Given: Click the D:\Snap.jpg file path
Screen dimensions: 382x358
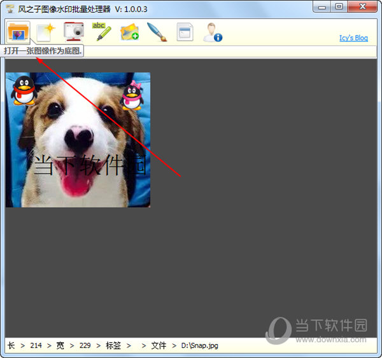Looking at the screenshot, I should tap(199, 345).
